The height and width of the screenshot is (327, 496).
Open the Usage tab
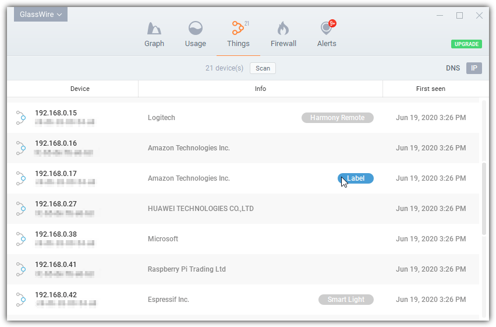195,34
